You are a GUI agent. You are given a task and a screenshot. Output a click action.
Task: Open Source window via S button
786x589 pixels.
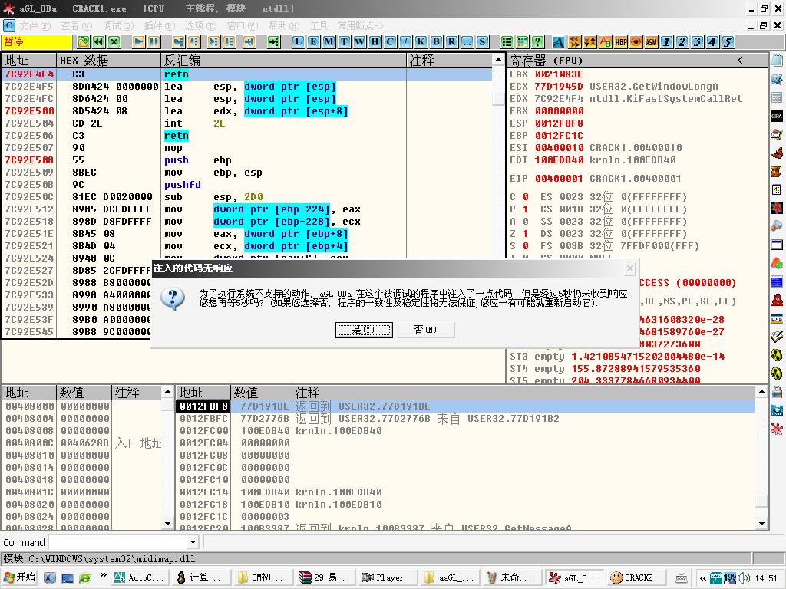[x=482, y=41]
